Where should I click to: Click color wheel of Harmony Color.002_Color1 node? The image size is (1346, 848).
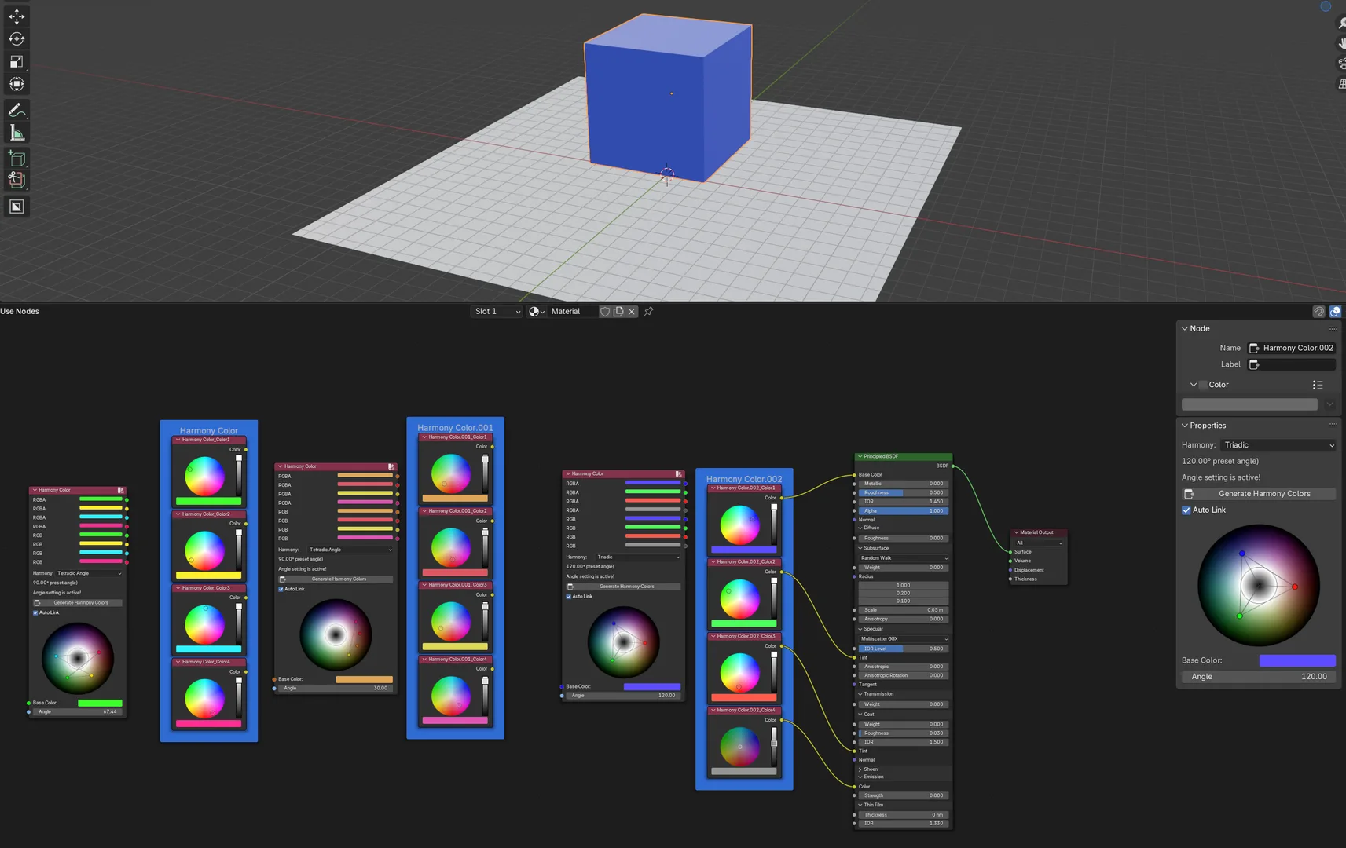tap(740, 525)
